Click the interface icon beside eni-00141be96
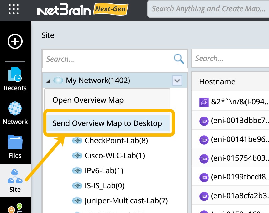269x213 pixels. [x=204, y=140]
